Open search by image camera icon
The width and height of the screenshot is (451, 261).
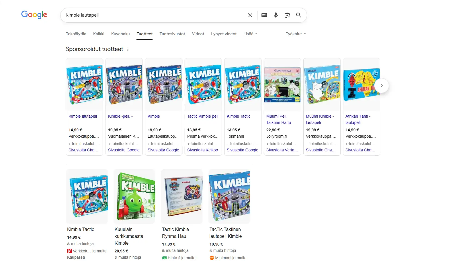click(287, 15)
